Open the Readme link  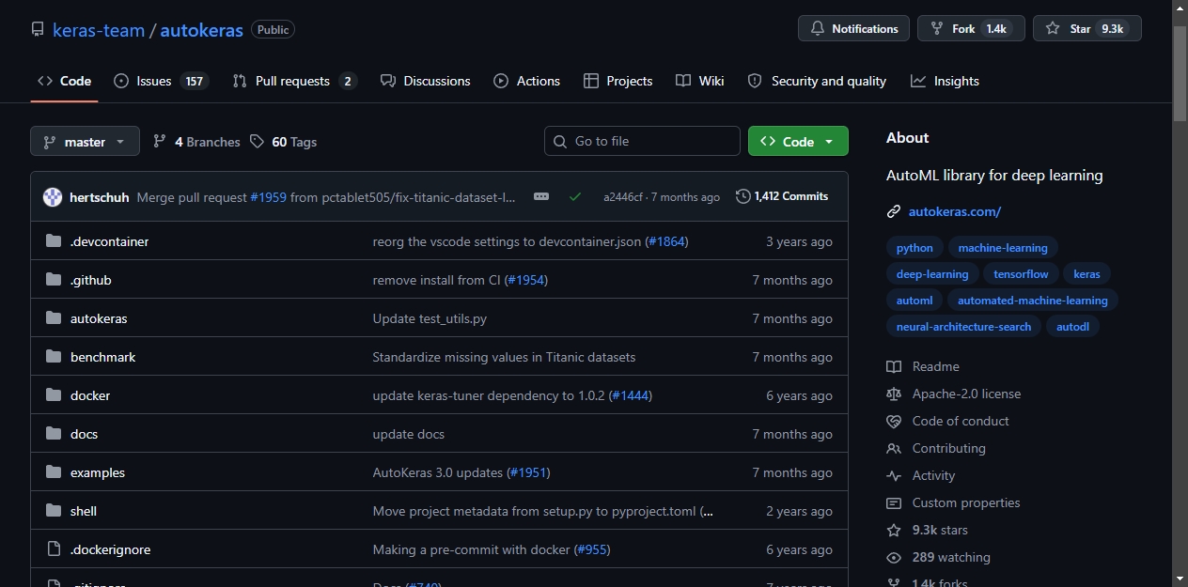(x=923, y=366)
